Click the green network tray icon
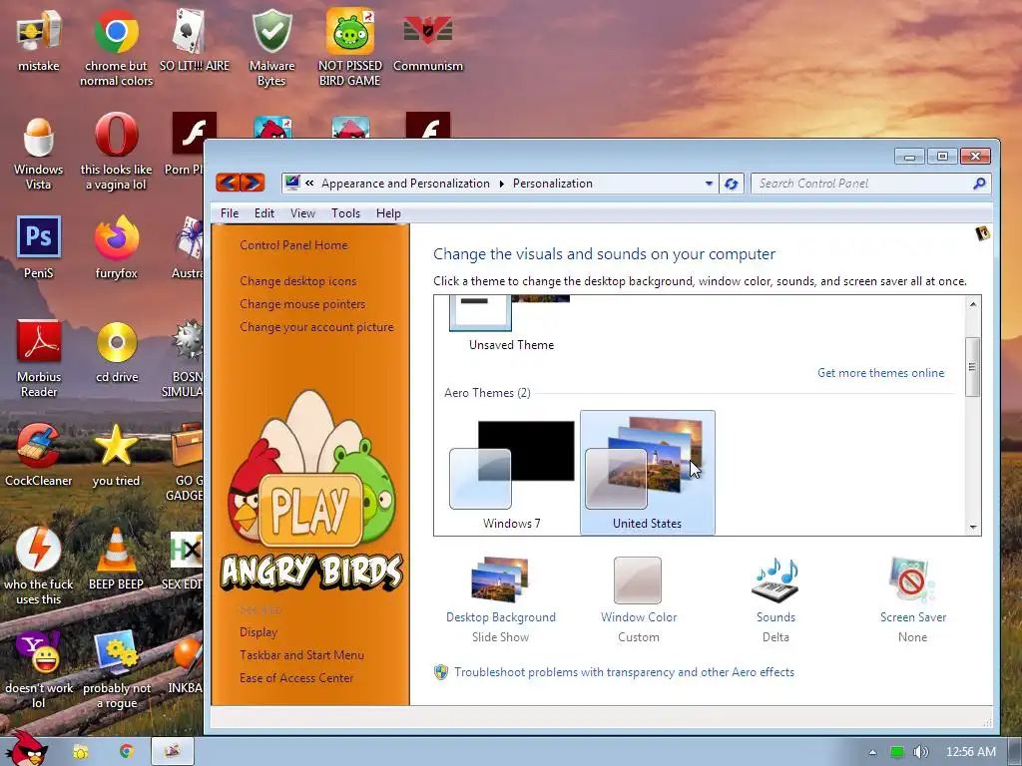The height and width of the screenshot is (766, 1022). 897,752
